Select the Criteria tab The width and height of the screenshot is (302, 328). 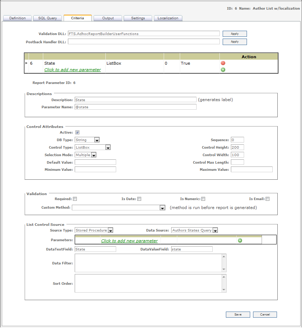coord(78,18)
